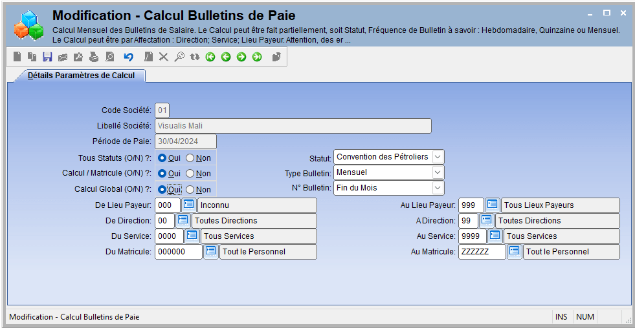This screenshot has width=635, height=328.
Task: Click the refresh arrows icon in toolbar
Action: point(195,57)
